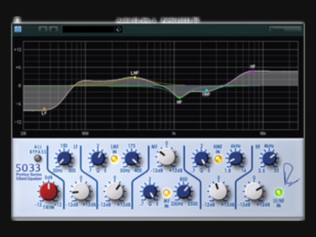Toggle the green LF/HF IN button
Image resolution: width=316 pixels, height=237 pixels.
click(x=278, y=192)
